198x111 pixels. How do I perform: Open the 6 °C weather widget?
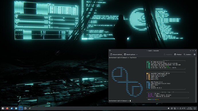tap(183, 108)
